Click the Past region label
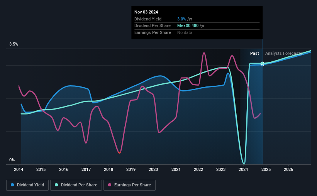317x196 pixels. coord(254,53)
